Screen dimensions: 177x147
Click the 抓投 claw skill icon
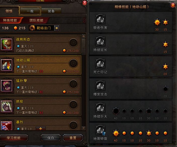coord(7,106)
